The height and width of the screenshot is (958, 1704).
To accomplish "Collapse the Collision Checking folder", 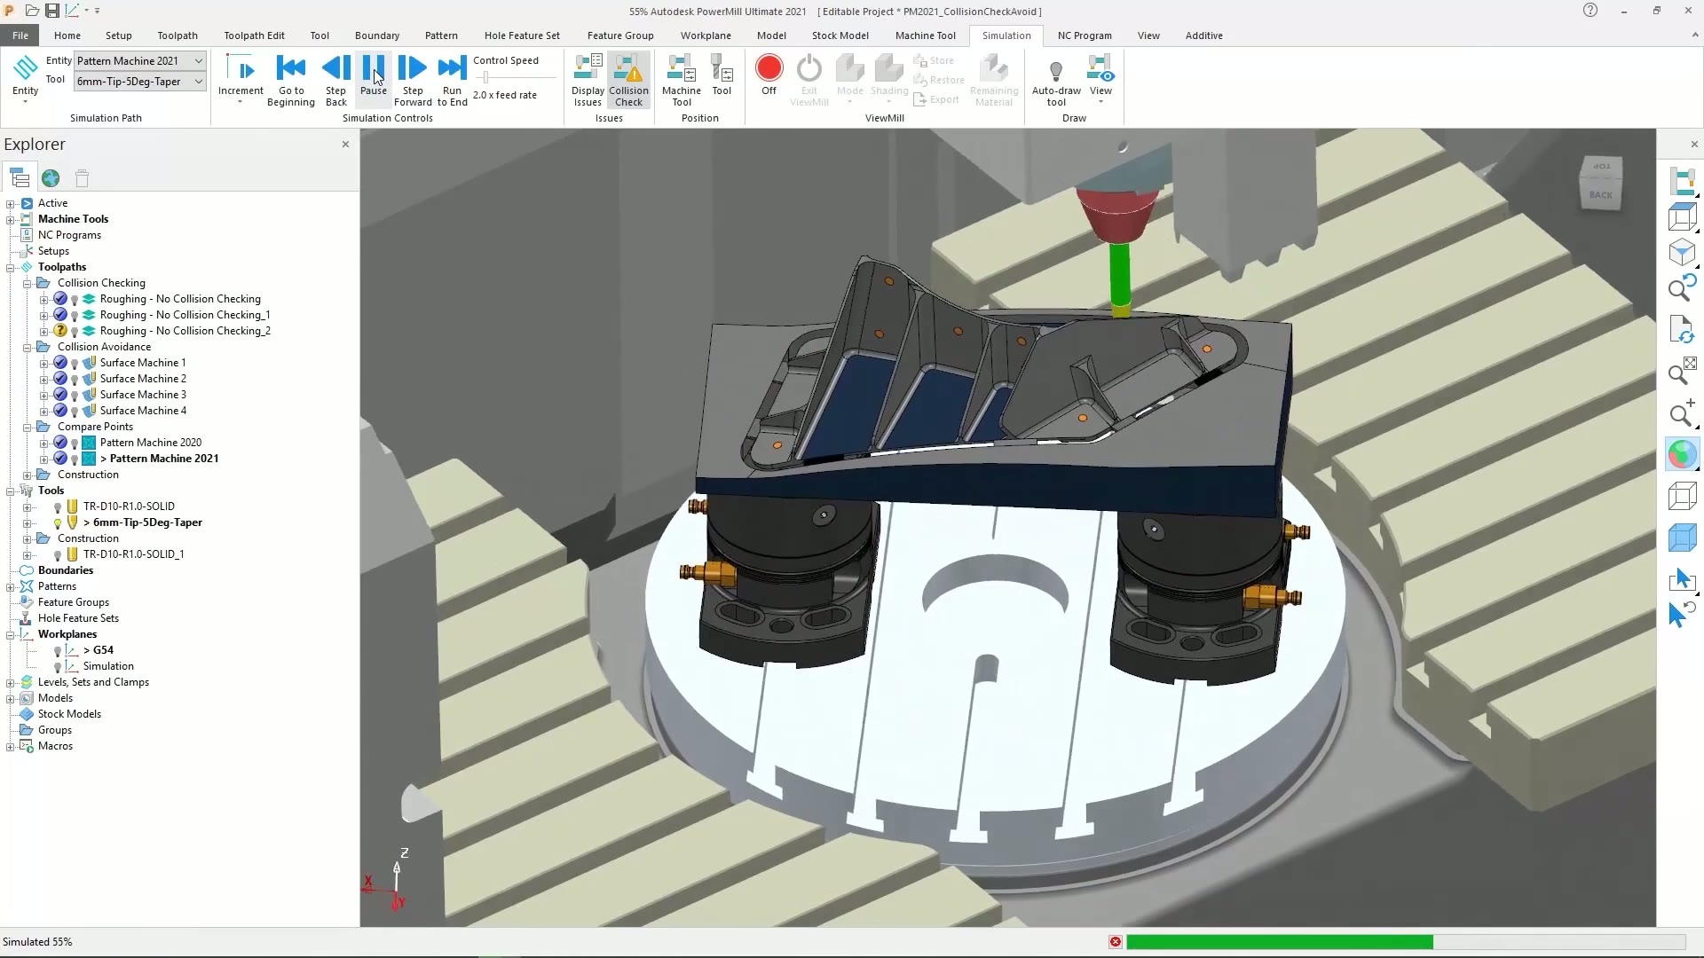I will click(x=27, y=283).
